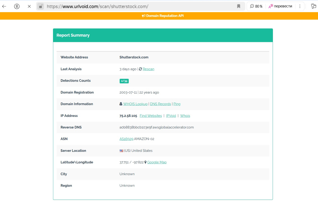This screenshot has height=212, width=318.
Task: Click the Domain Information label
Action: (77, 104)
